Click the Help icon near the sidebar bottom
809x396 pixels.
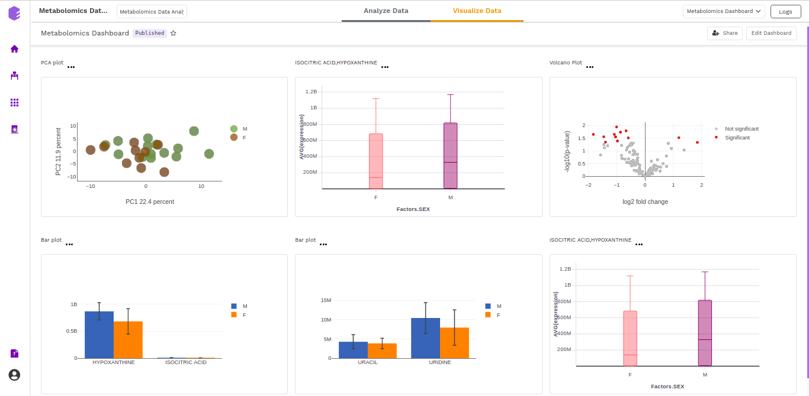[x=14, y=353]
